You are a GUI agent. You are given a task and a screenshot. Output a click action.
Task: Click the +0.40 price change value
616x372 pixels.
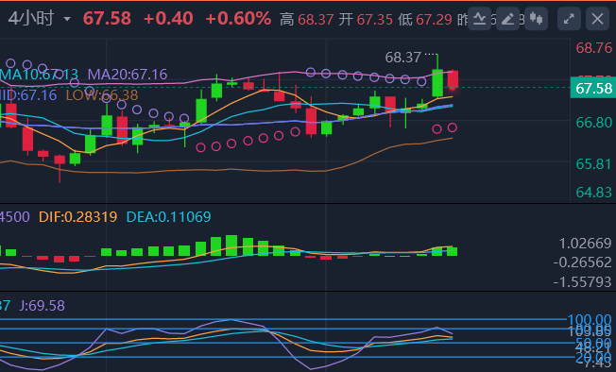point(168,19)
